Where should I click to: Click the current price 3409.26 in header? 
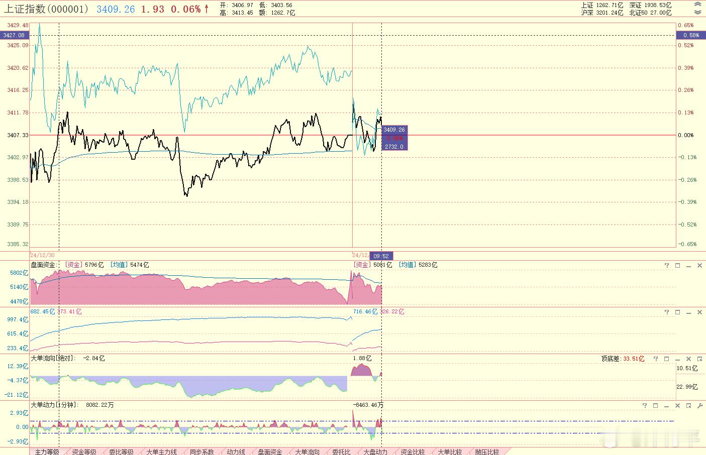(116, 9)
